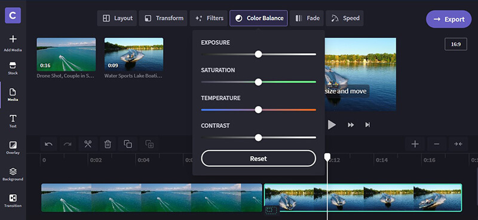Fast forward the preview
478x220 pixels.
point(351,125)
